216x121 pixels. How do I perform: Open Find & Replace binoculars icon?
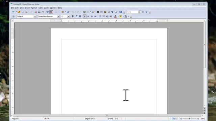(x=98, y=12)
